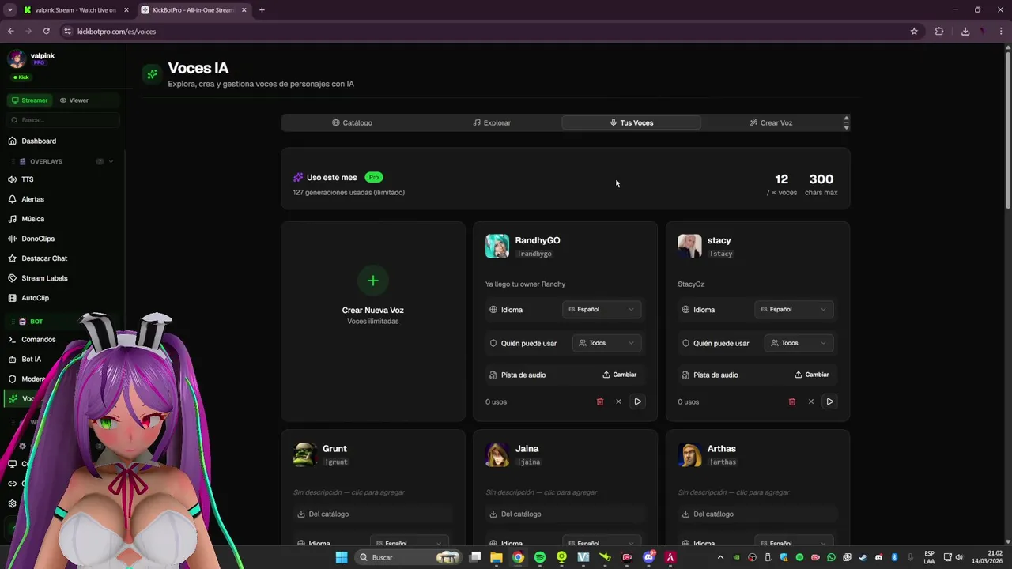The width and height of the screenshot is (1012, 569).
Task: Switch to the Explorar tab
Action: (x=492, y=122)
